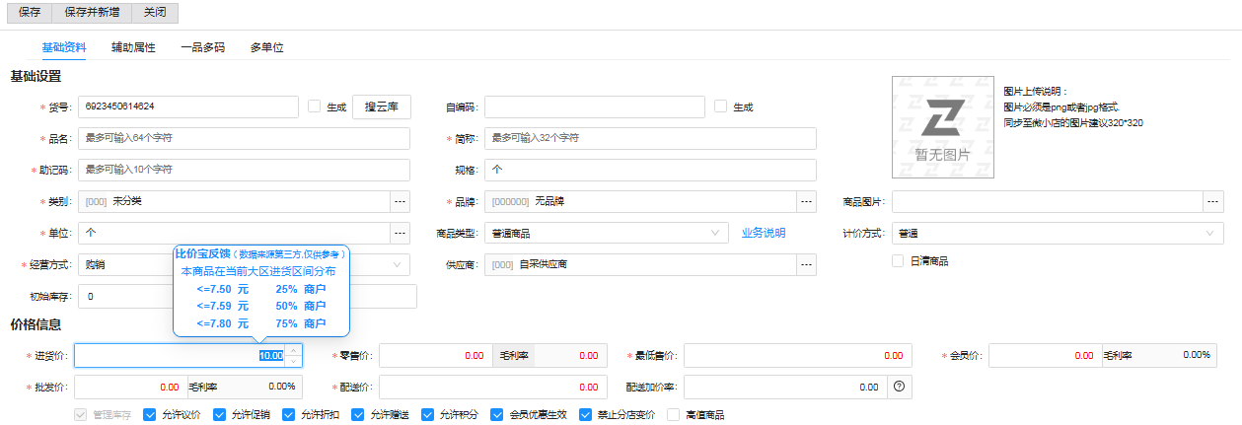
Task: Click the 关闭 button
Action: coord(155,12)
